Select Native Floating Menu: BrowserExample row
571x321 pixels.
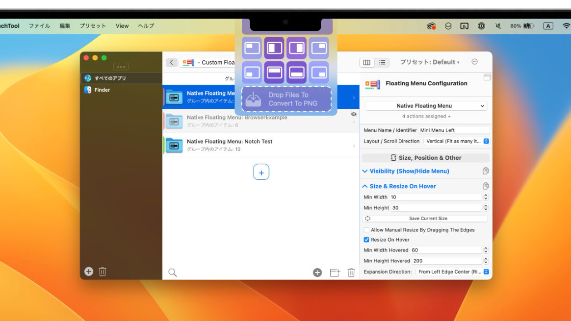(261, 121)
